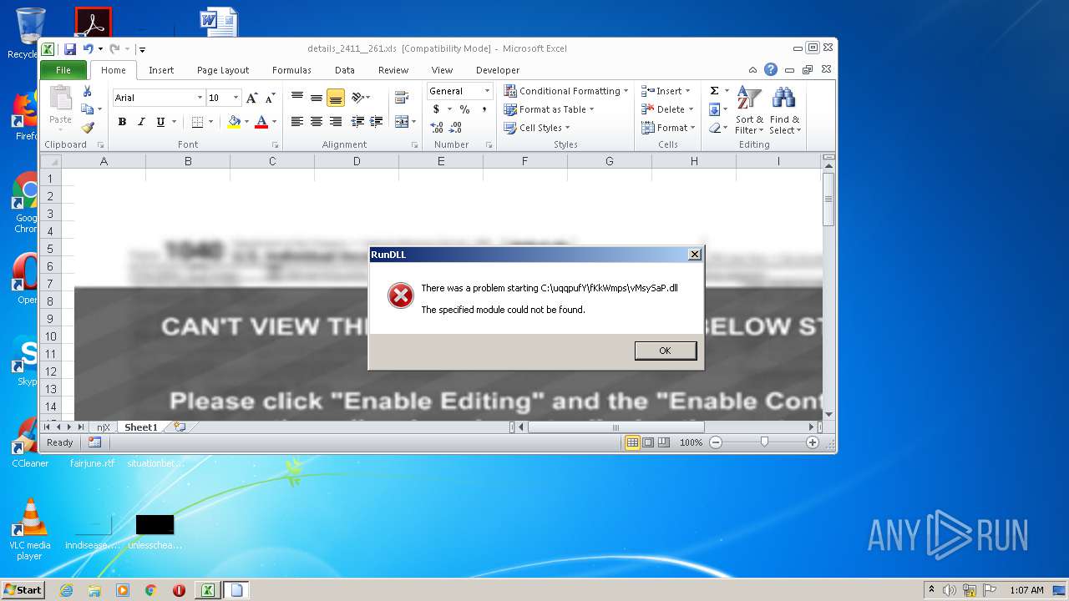1069x601 pixels.
Task: Click the Copy icon
Action: (x=87, y=109)
